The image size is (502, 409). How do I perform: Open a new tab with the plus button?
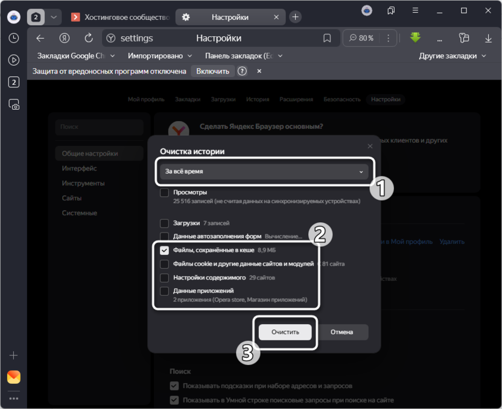click(x=296, y=17)
